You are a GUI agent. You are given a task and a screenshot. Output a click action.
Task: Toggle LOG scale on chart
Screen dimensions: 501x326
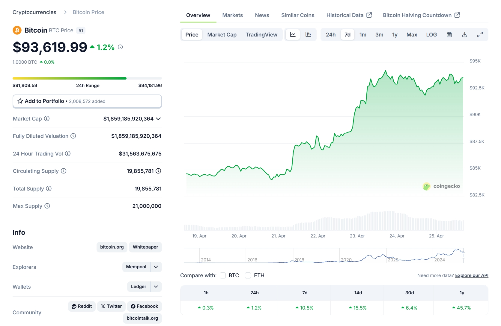[431, 35]
